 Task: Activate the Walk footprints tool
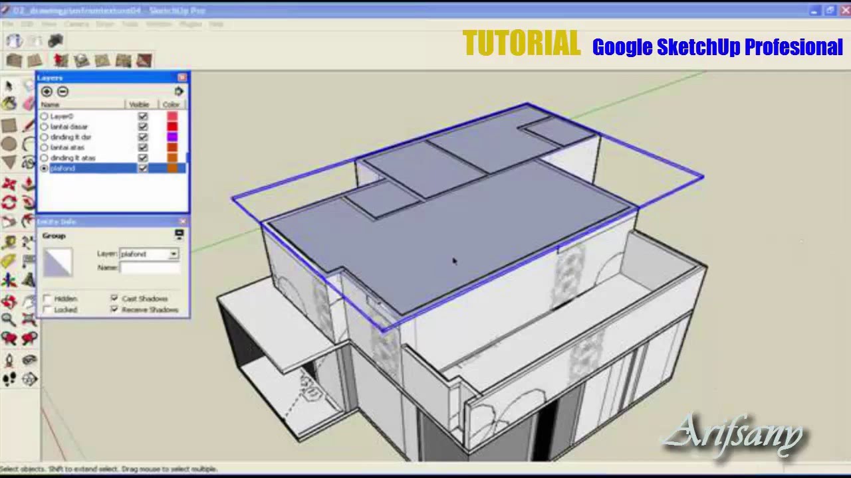[x=9, y=379]
